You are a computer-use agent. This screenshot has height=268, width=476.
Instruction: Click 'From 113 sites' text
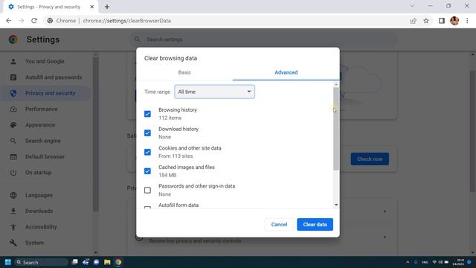click(x=176, y=156)
